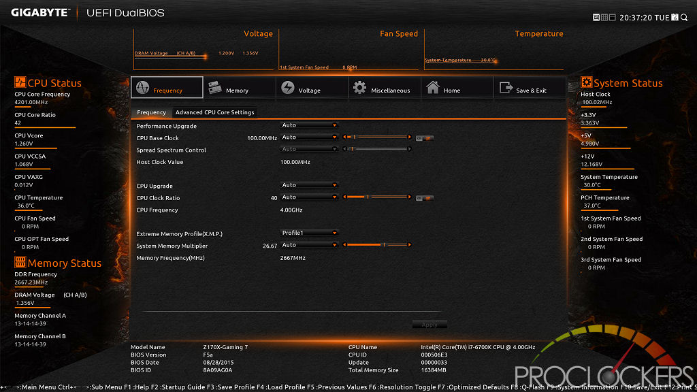Open Extreme Memory Profile dropdown

[310, 233]
